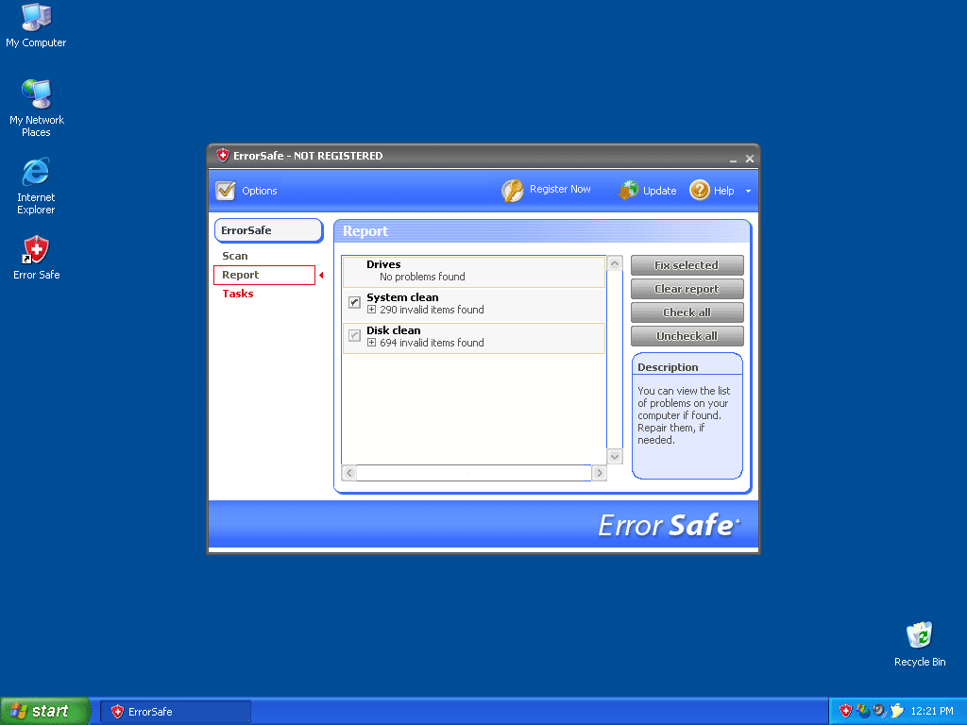Open the Error Safe desktop shortcut
Image resolution: width=967 pixels, height=725 pixels.
click(36, 251)
